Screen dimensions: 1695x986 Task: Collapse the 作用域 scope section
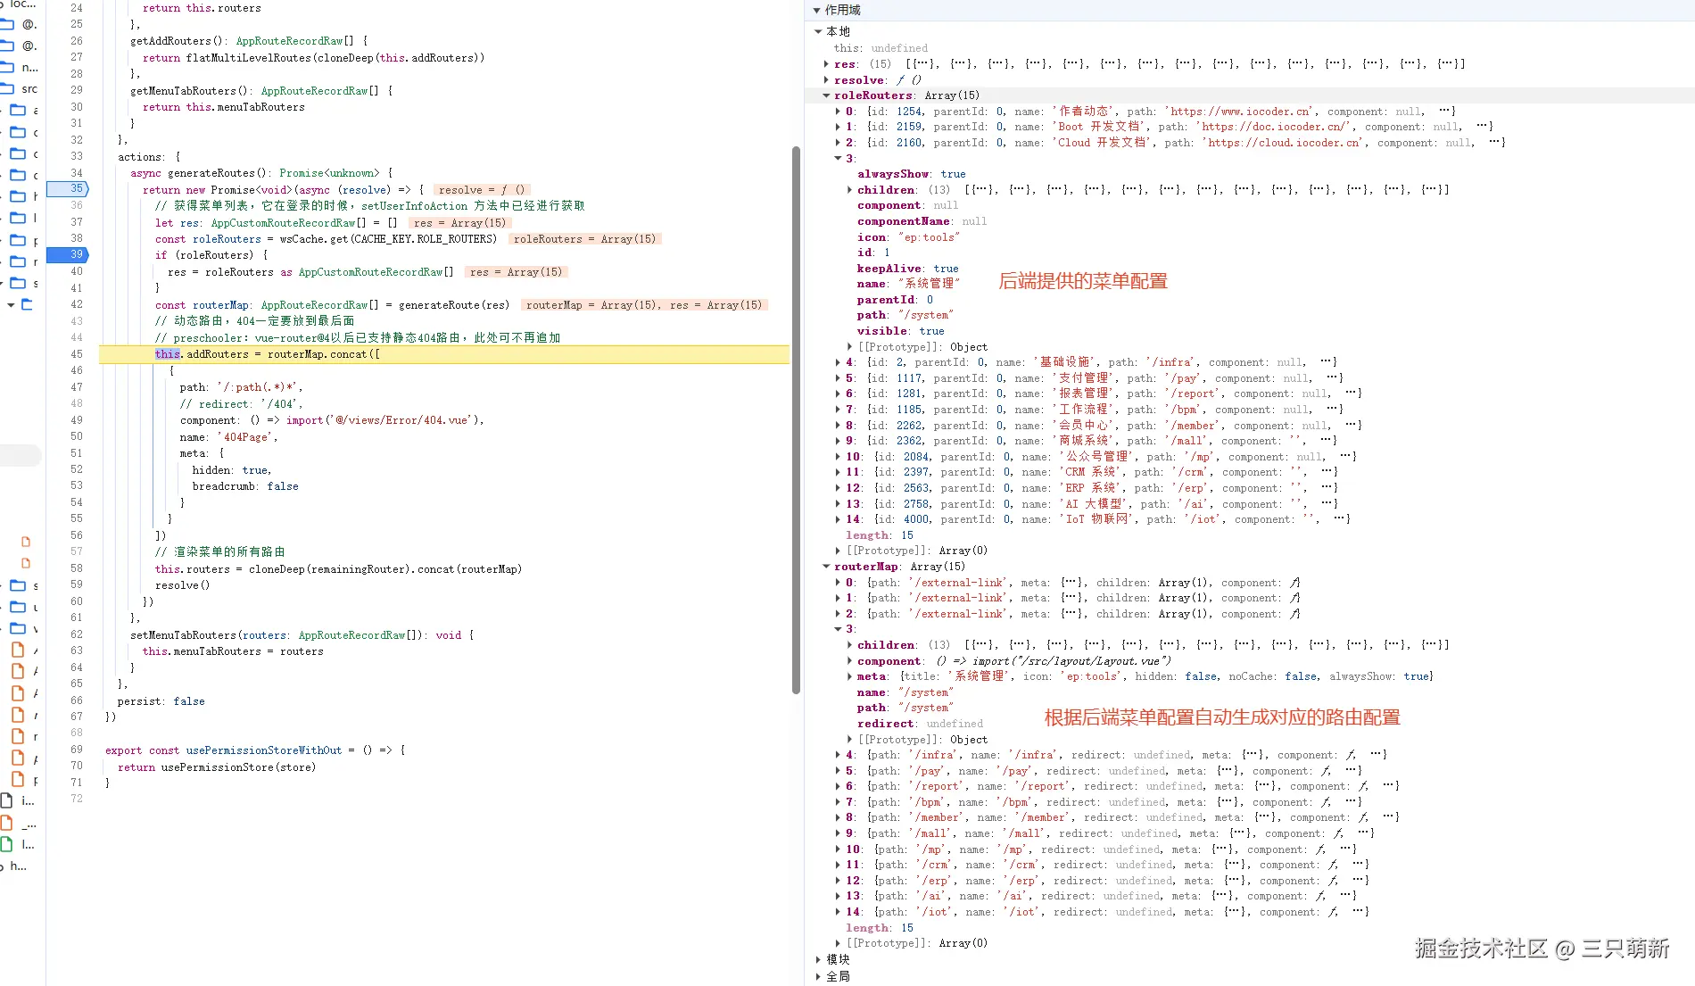[x=817, y=10]
